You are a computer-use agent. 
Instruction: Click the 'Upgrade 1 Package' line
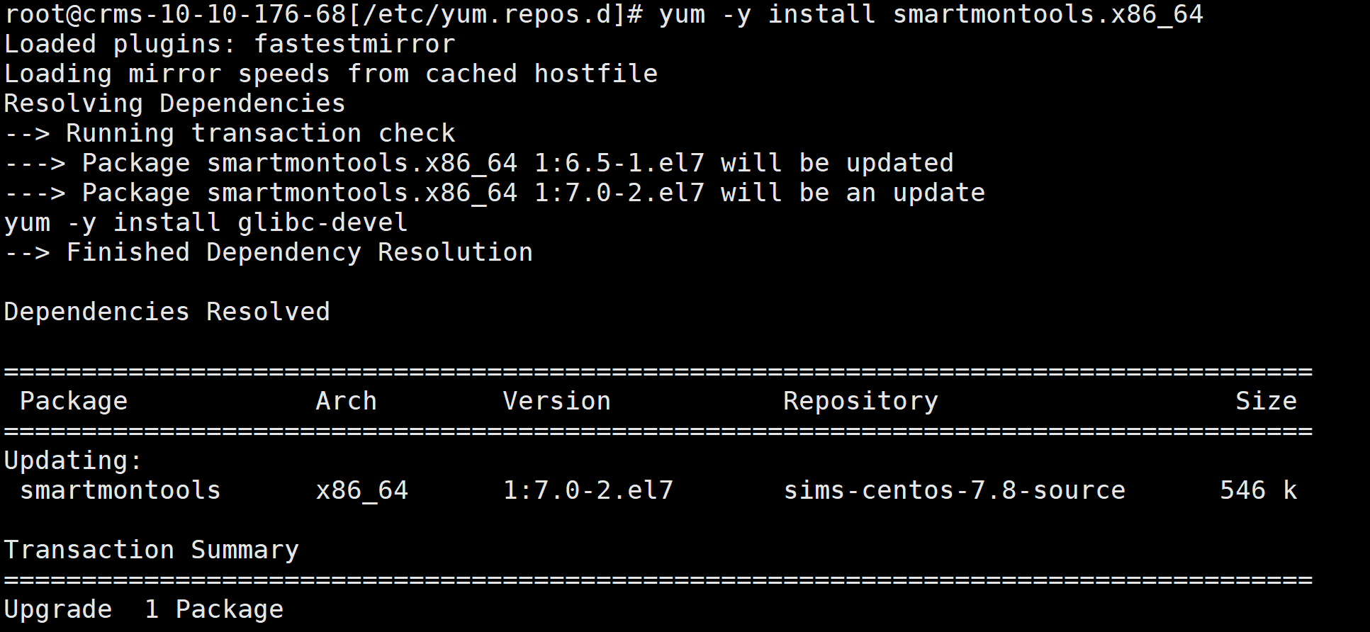click(144, 610)
